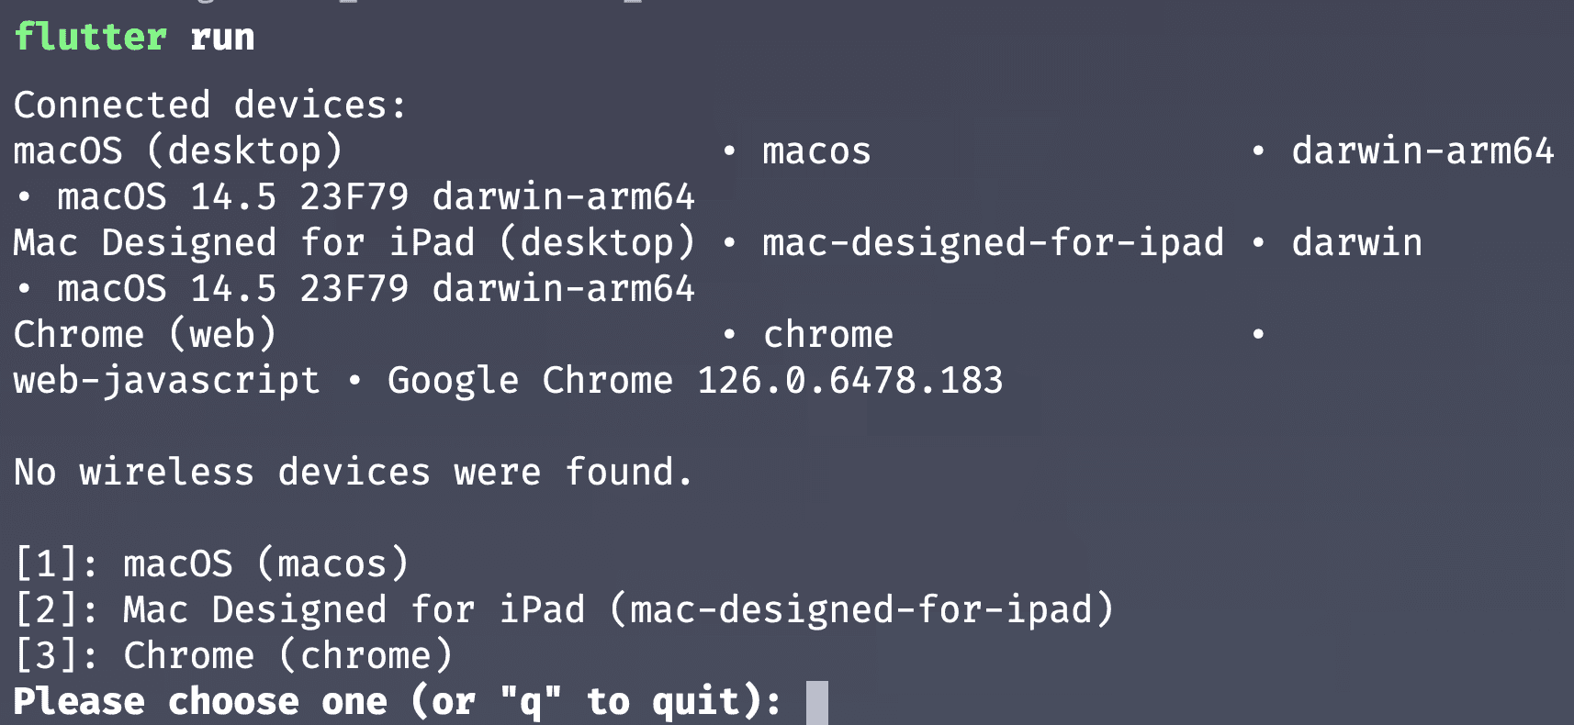Viewport: 1574px width, 725px height.
Task: Click standalone "darwin" after mac-designed-for-ipad
Action: coord(1356,243)
